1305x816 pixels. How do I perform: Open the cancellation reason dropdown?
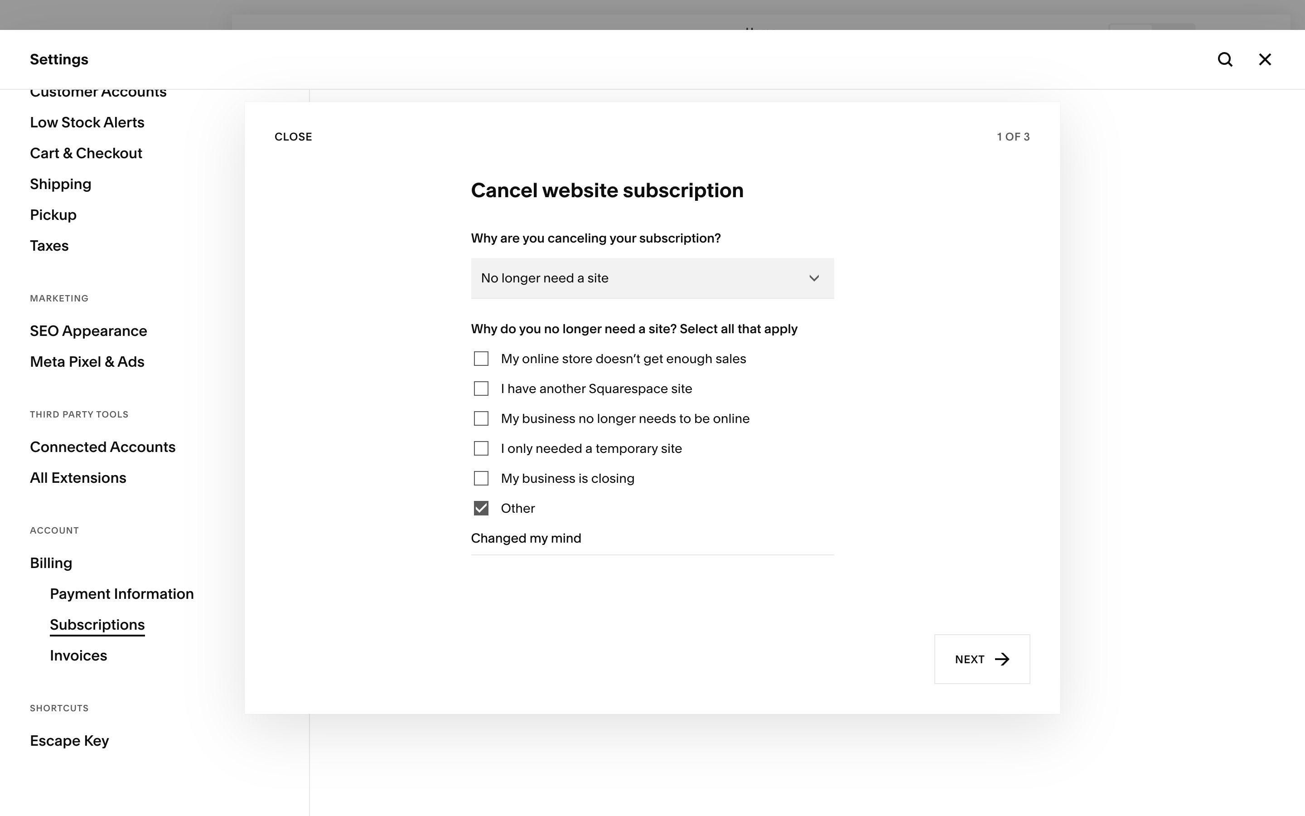(x=652, y=278)
